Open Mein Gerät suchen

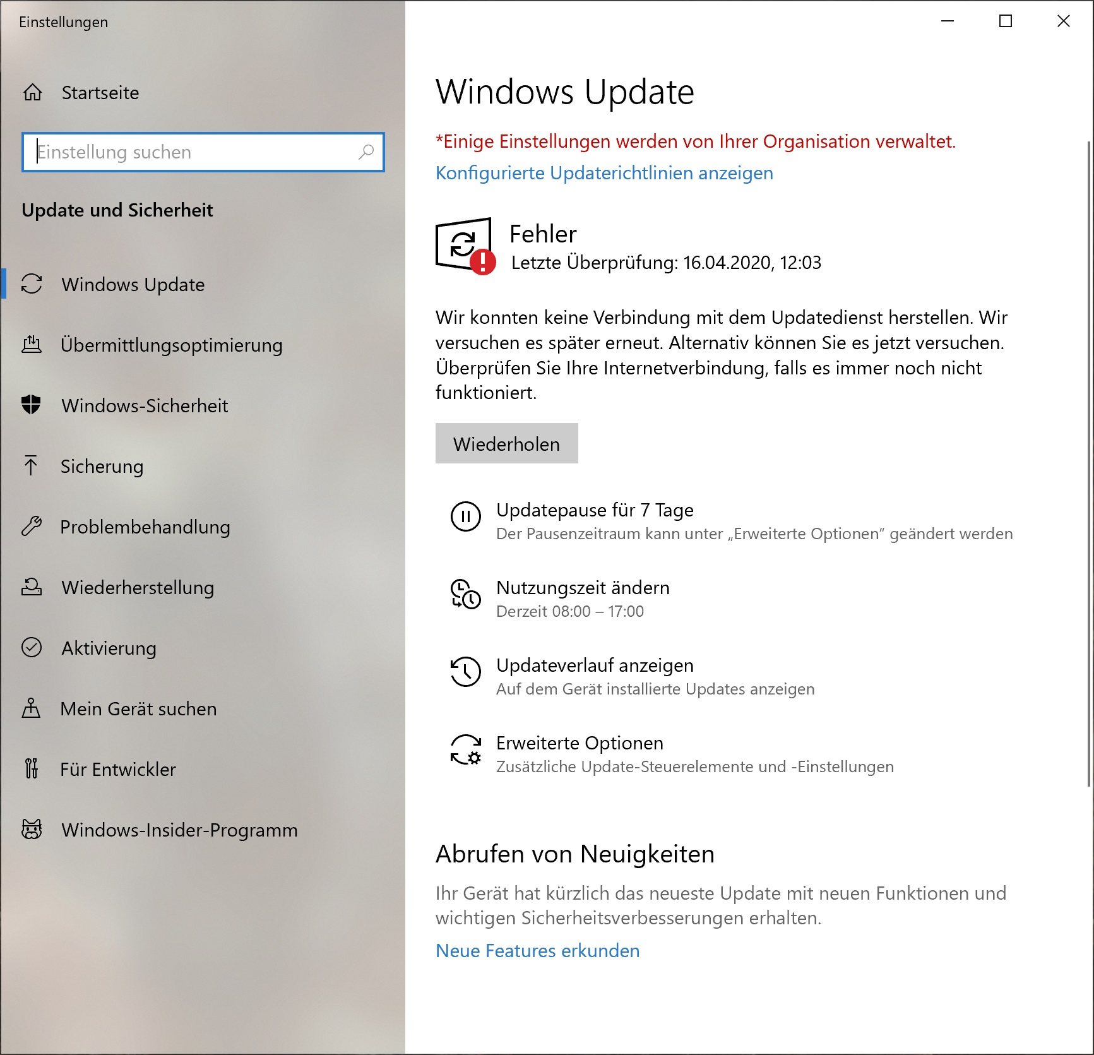[x=202, y=708]
